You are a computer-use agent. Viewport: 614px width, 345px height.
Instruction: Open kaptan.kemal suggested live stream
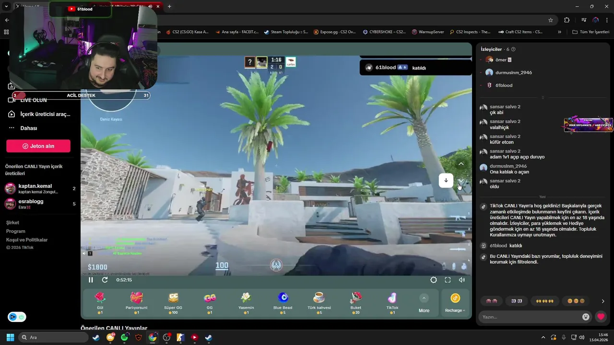(40, 189)
